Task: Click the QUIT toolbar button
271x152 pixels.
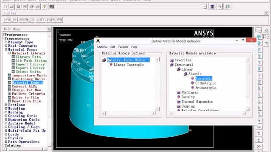Action: coord(41,20)
